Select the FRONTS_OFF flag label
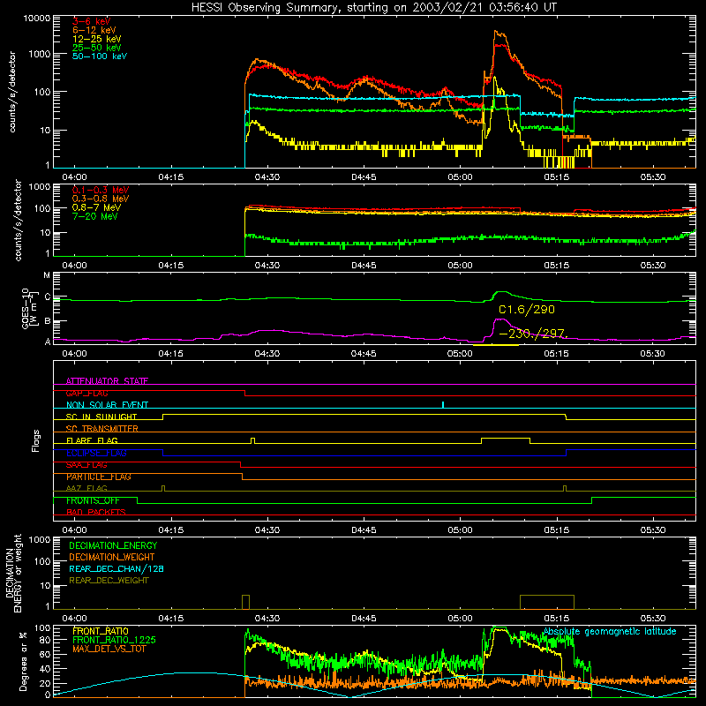The width and height of the screenshot is (706, 706). pyautogui.click(x=93, y=500)
